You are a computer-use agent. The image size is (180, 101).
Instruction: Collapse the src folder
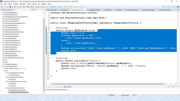point(3,71)
